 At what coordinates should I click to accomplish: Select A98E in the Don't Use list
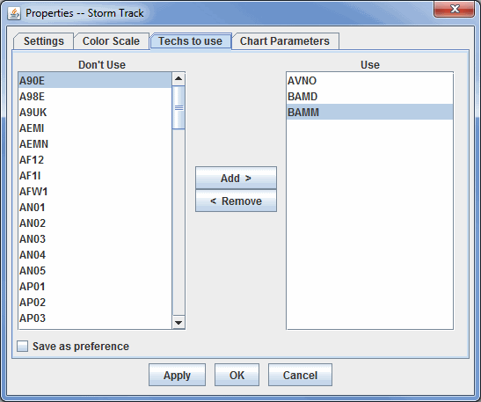pyautogui.click(x=95, y=97)
